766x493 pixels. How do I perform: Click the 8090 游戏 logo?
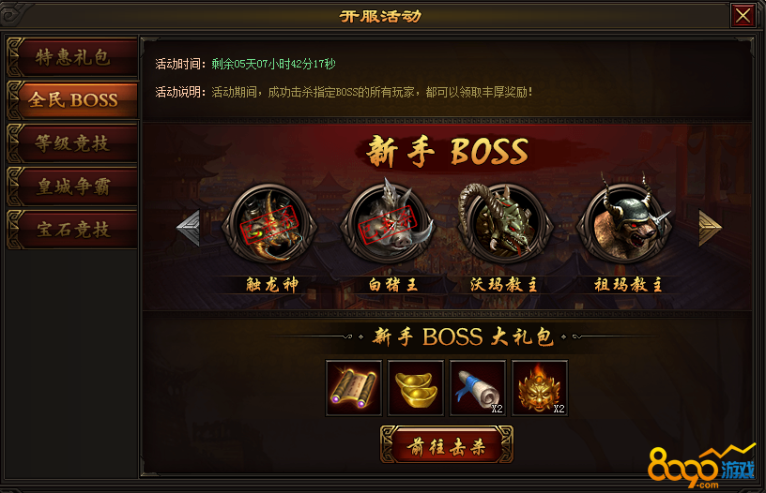pos(701,467)
